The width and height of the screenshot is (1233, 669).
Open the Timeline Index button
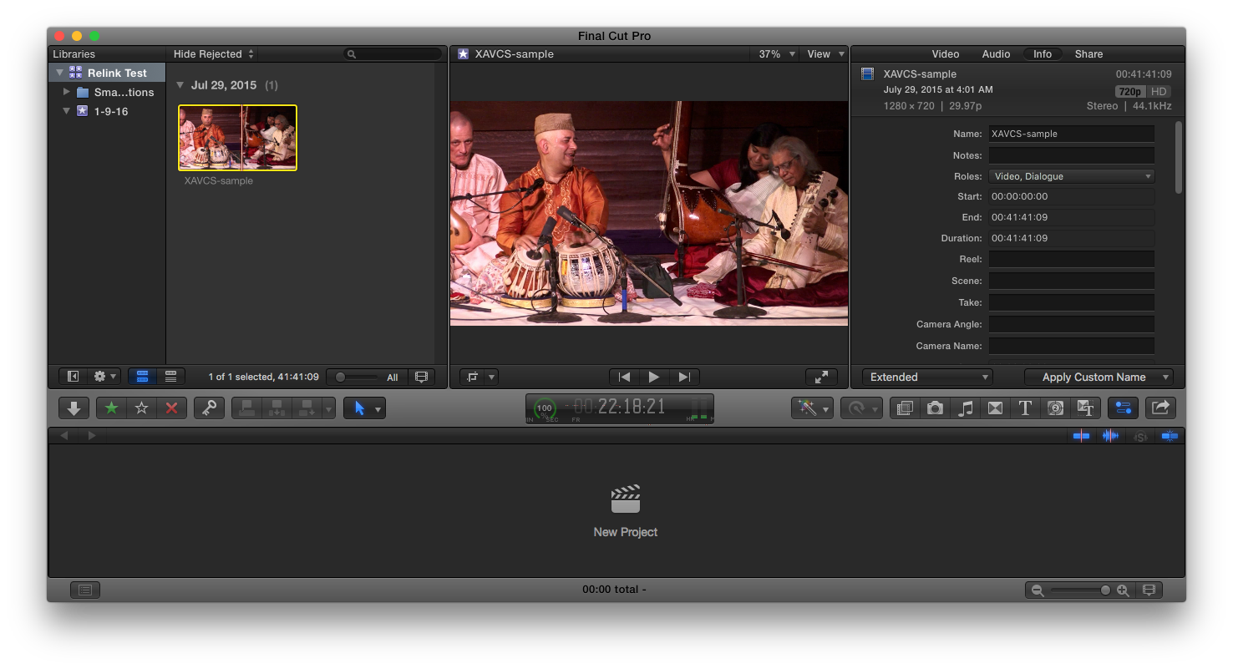click(x=84, y=590)
